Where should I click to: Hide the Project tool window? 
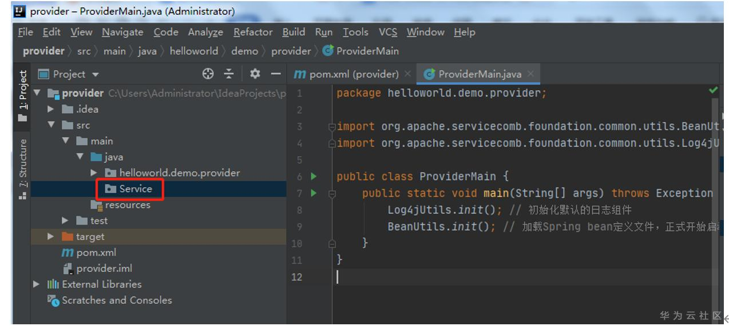(x=276, y=74)
